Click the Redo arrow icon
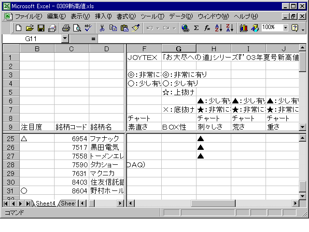This screenshot has height=232, width=309. [166, 28]
